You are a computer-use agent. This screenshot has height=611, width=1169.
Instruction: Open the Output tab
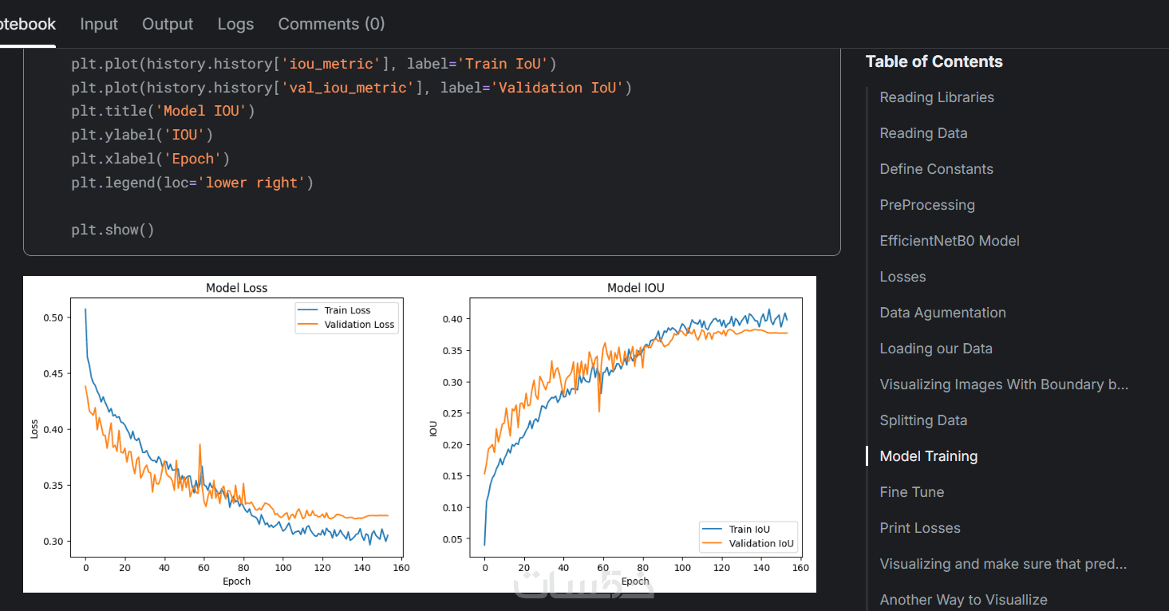tap(168, 24)
